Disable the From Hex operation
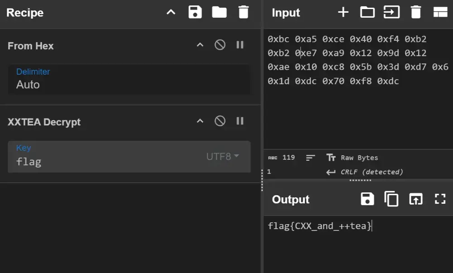This screenshot has width=453, height=273. [220, 45]
